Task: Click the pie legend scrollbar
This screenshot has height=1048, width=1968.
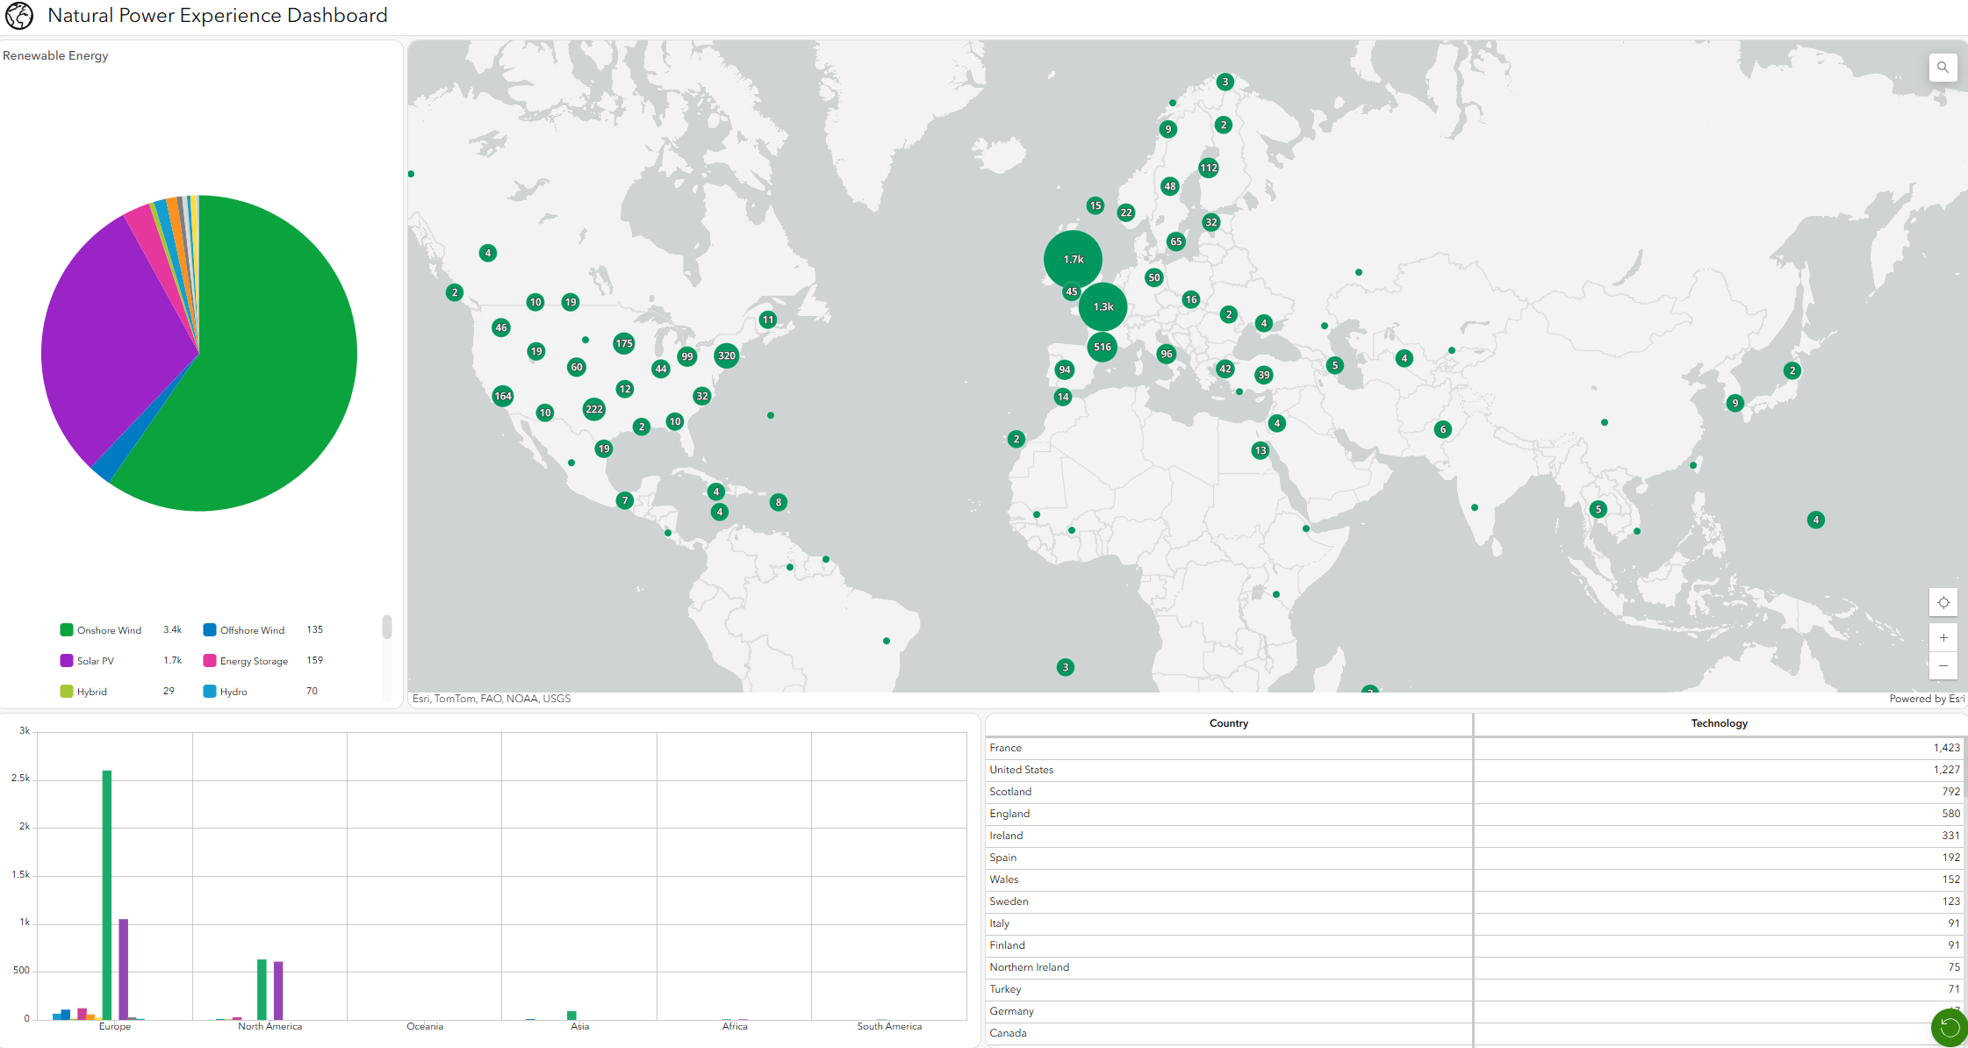Action: (x=386, y=627)
